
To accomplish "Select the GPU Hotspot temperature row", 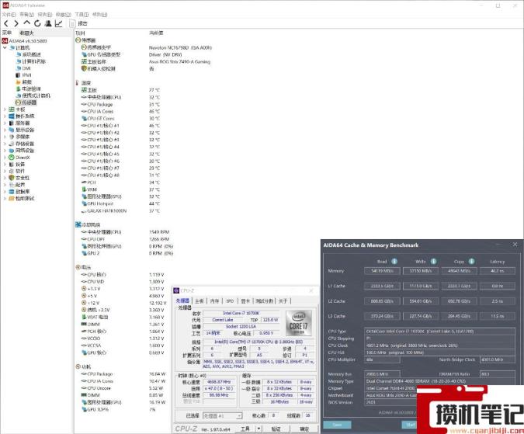I will [120, 203].
